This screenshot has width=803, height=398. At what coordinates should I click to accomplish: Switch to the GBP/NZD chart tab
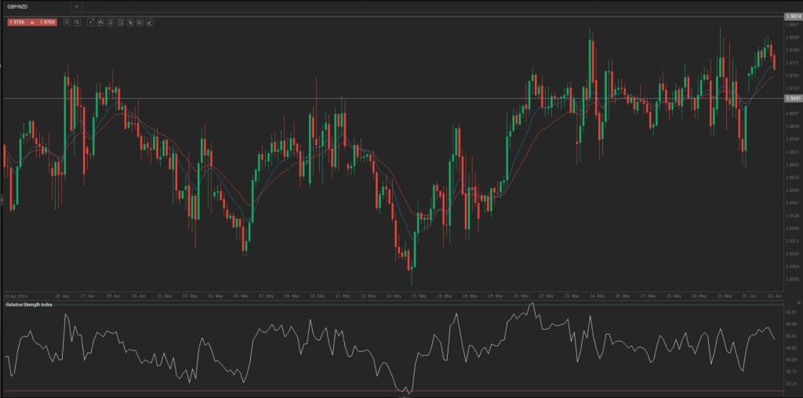(19, 6)
